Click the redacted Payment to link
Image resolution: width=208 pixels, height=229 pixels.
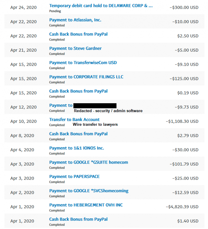point(61,105)
